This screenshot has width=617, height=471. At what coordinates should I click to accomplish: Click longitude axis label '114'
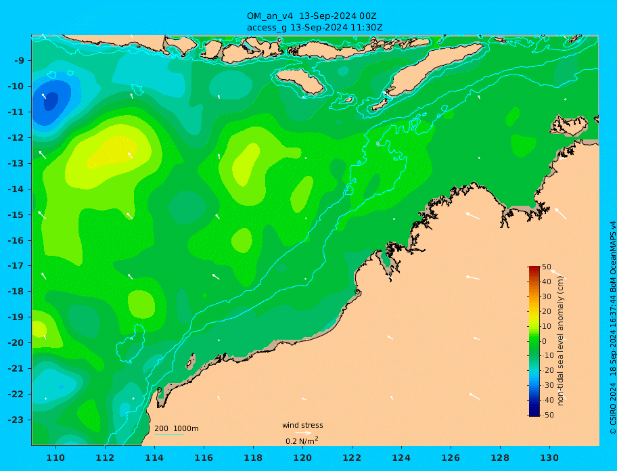click(x=154, y=457)
